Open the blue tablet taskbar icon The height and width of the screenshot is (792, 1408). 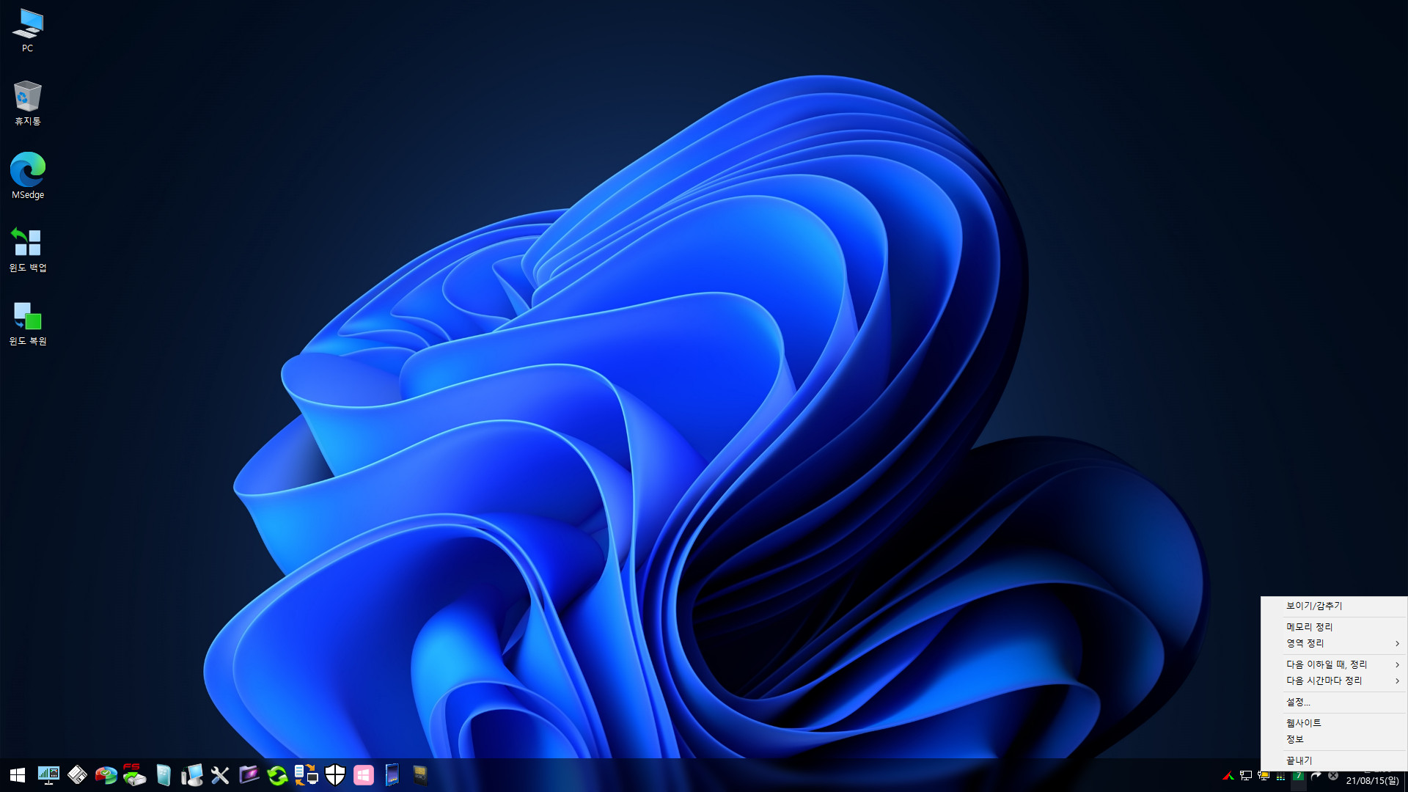click(392, 775)
